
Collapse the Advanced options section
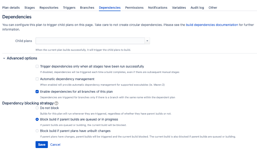(4, 58)
